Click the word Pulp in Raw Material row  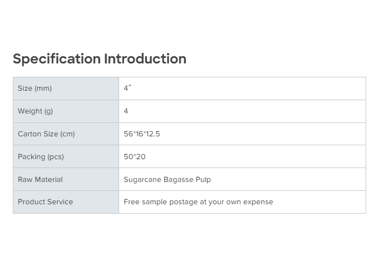coord(203,180)
